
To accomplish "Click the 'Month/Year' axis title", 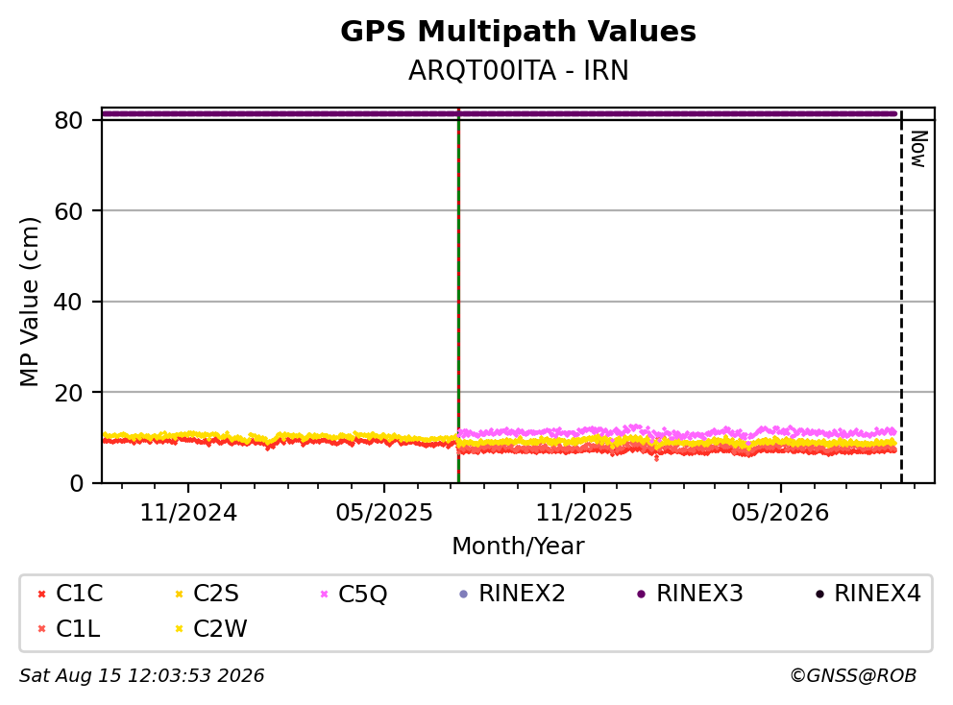I will point(518,546).
